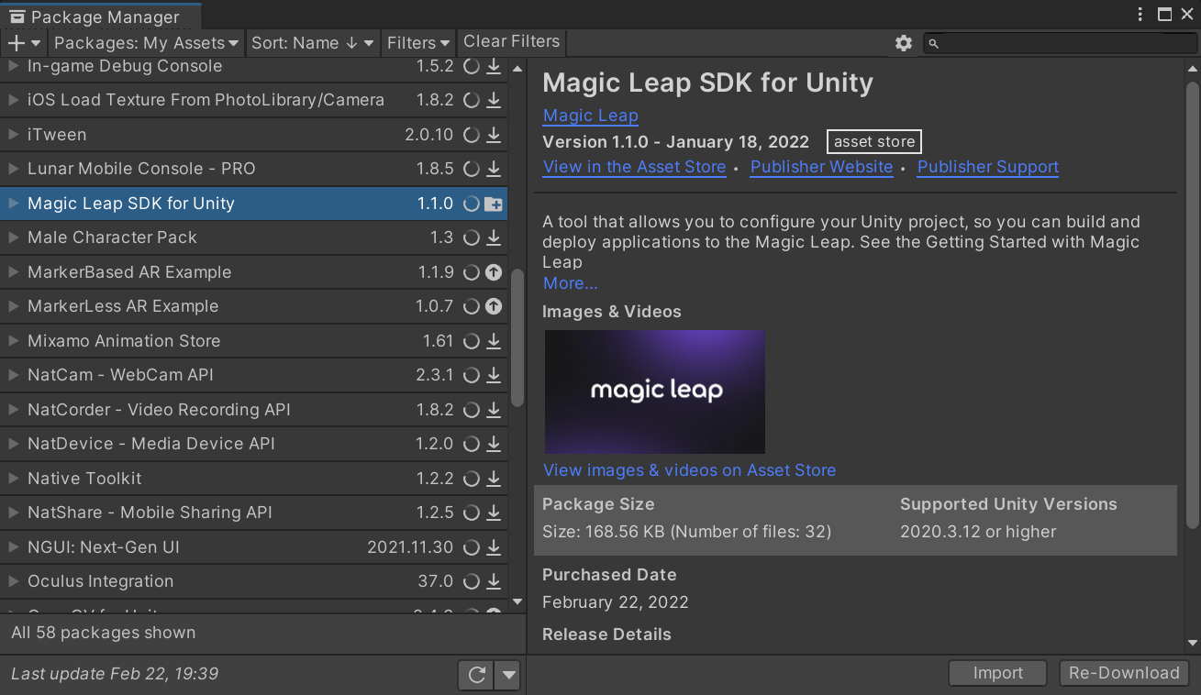1201x695 pixels.
Task: Click package list scroll up arrow
Action: pyautogui.click(x=517, y=69)
